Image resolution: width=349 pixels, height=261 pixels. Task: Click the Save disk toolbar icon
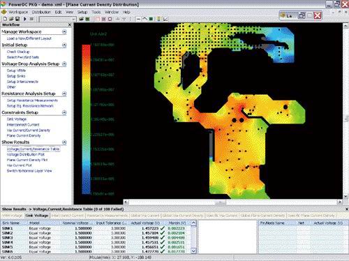17,19
